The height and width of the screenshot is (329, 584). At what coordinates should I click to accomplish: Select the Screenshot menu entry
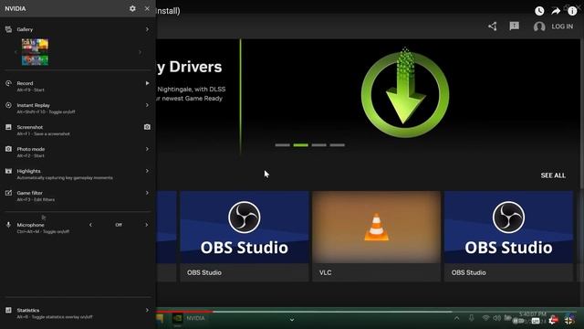[30, 127]
